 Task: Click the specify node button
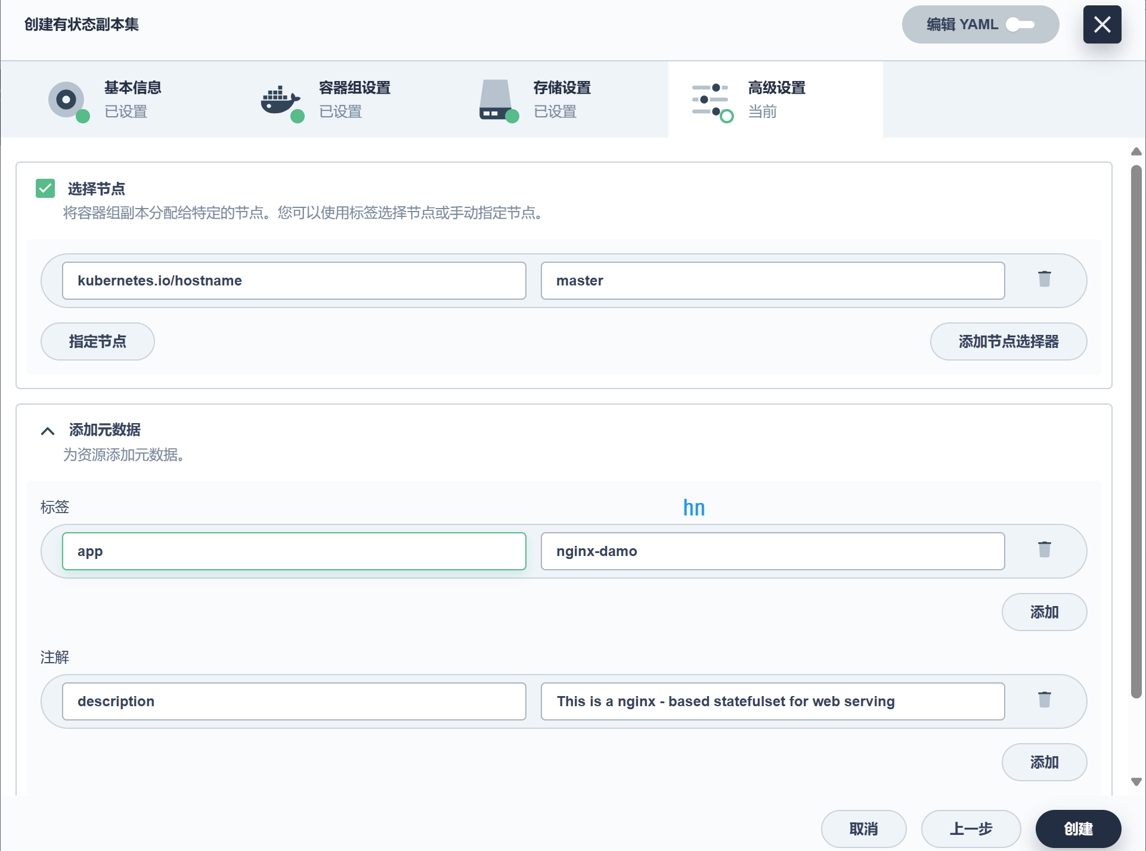[x=97, y=341]
